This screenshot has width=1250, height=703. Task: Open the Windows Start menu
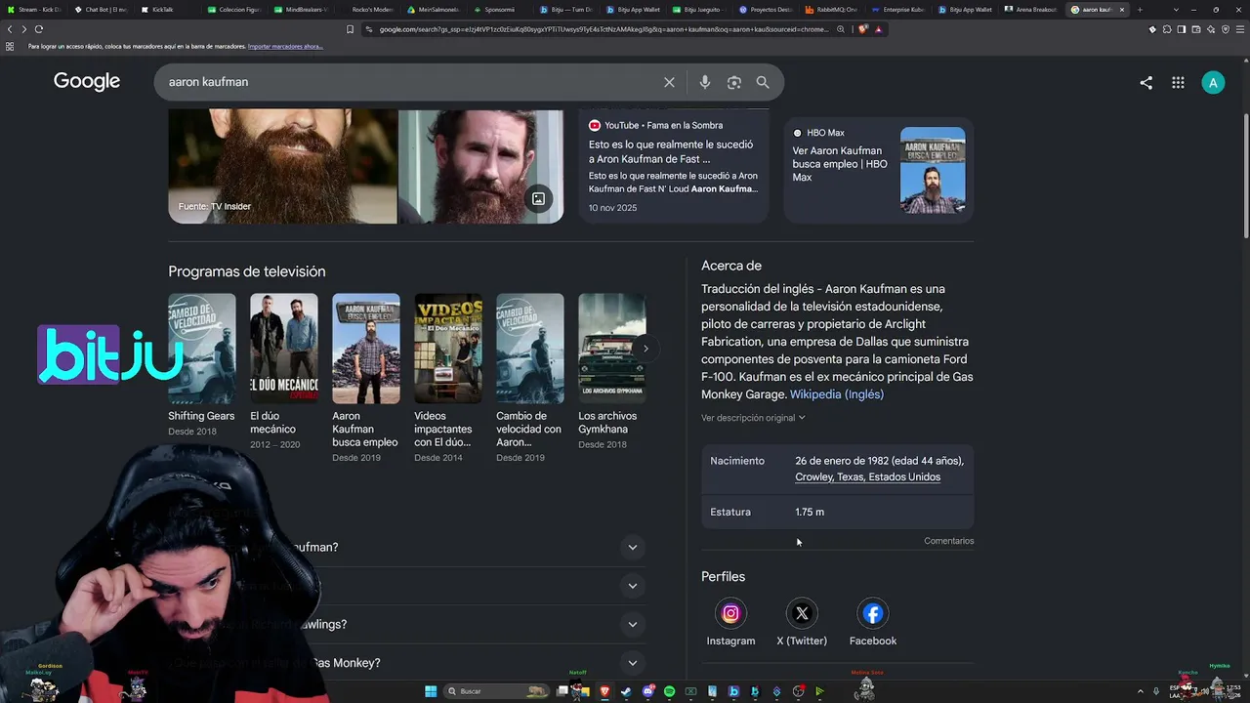(431, 691)
